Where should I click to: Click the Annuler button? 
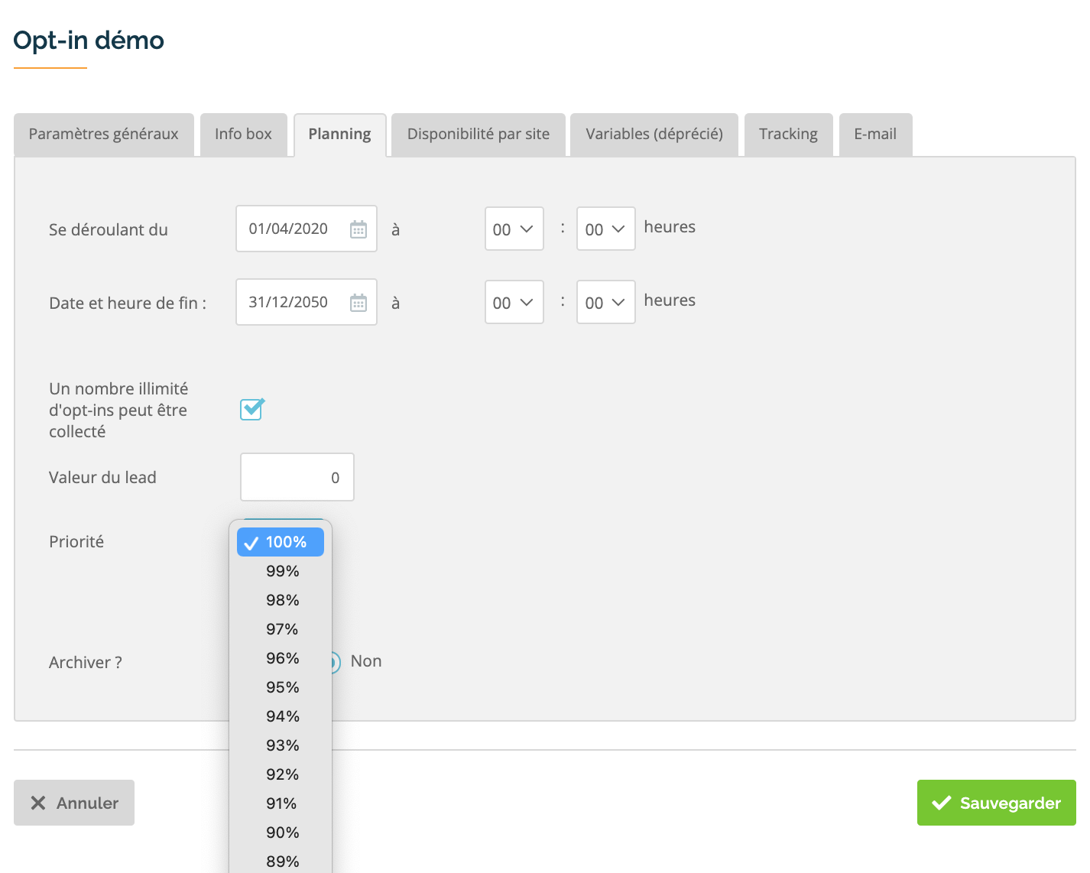click(74, 803)
